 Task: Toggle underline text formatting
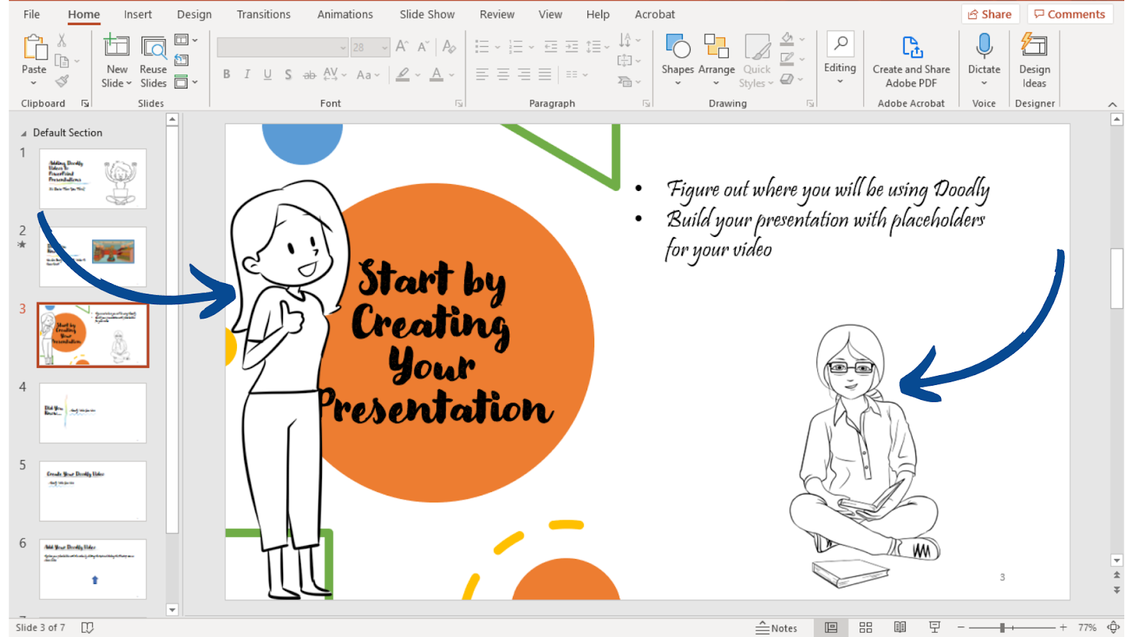click(267, 74)
